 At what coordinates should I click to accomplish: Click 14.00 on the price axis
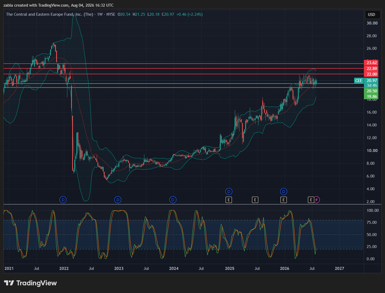(x=372, y=125)
